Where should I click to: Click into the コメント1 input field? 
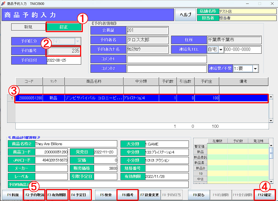(166, 59)
